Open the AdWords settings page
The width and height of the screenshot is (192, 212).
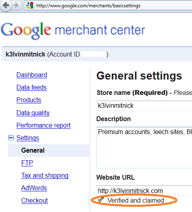(x=34, y=188)
